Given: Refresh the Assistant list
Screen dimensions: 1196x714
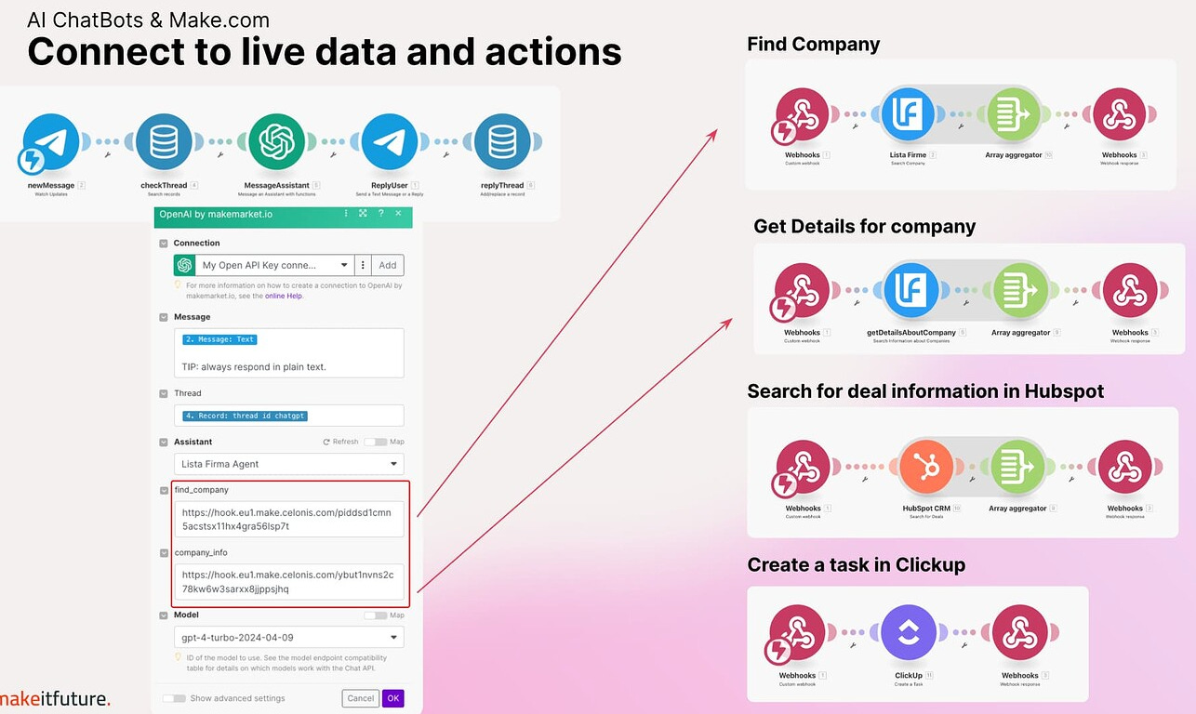Looking at the screenshot, I should point(340,442).
